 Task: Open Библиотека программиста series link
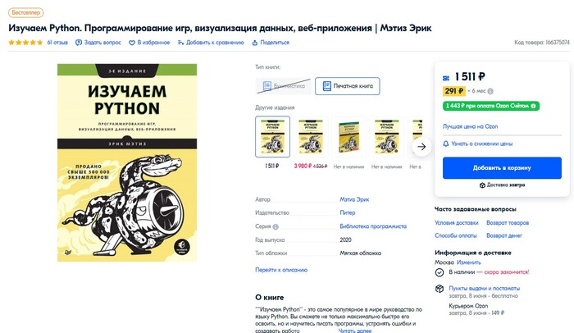(x=373, y=226)
